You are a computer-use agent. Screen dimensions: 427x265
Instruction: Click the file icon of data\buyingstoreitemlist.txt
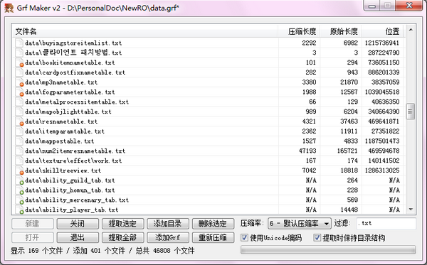tap(19, 43)
